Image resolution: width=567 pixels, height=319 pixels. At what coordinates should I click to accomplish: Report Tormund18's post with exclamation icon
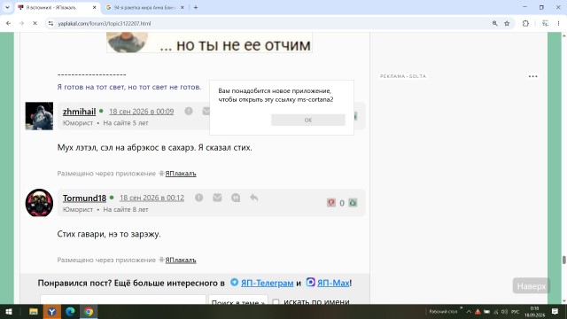pos(198,198)
